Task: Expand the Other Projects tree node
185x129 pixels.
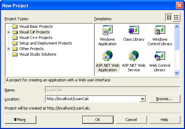Action: 8,49
